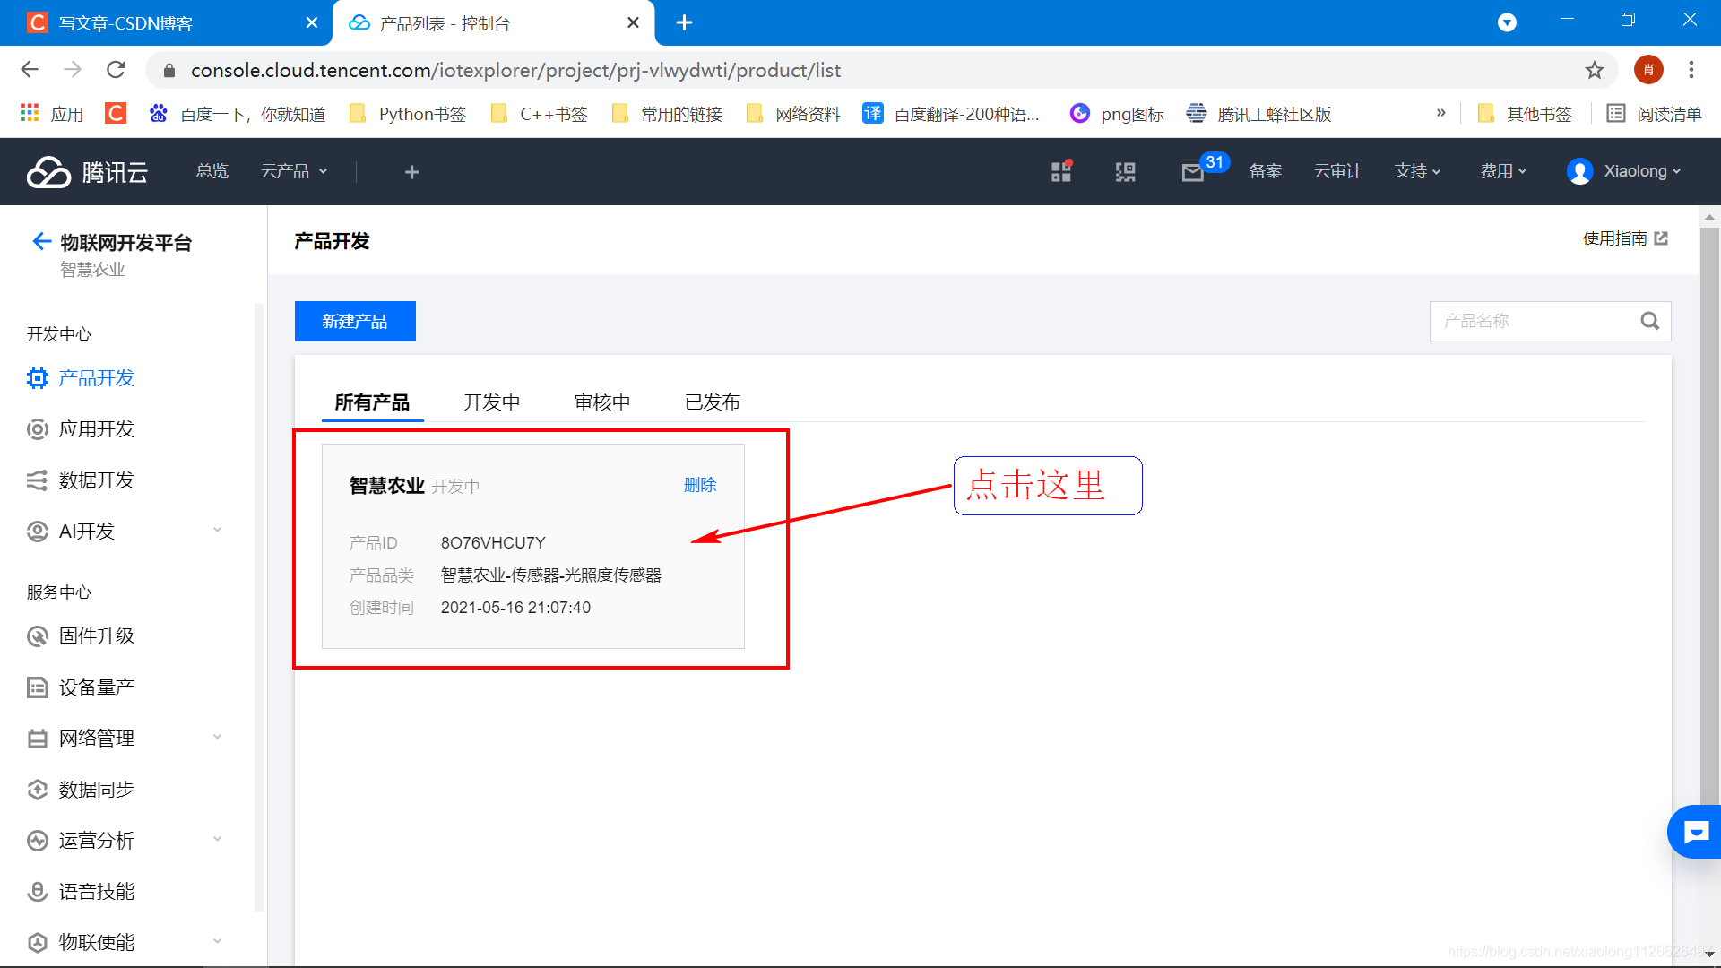1721x968 pixels.
Task: Click the Tencent Cloud logo icon
Action: point(48,171)
